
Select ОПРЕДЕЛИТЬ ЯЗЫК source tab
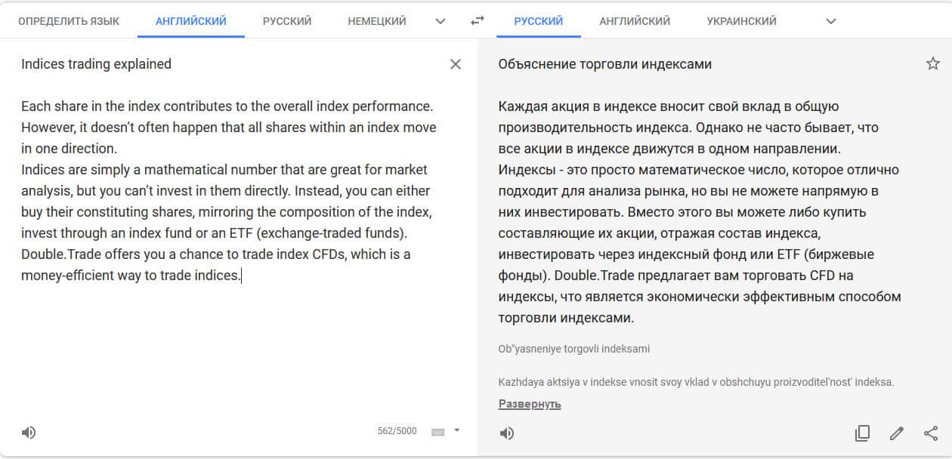pyautogui.click(x=69, y=21)
